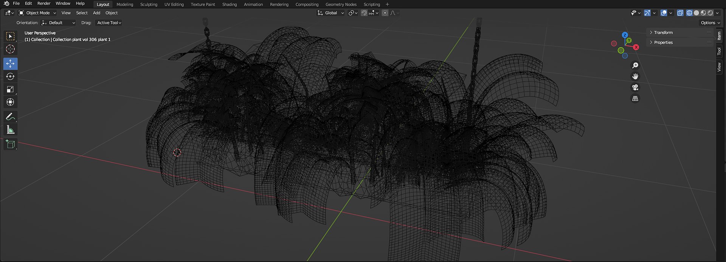Open the Options dropdown
Viewport: 726px width, 262px height.
(710, 23)
